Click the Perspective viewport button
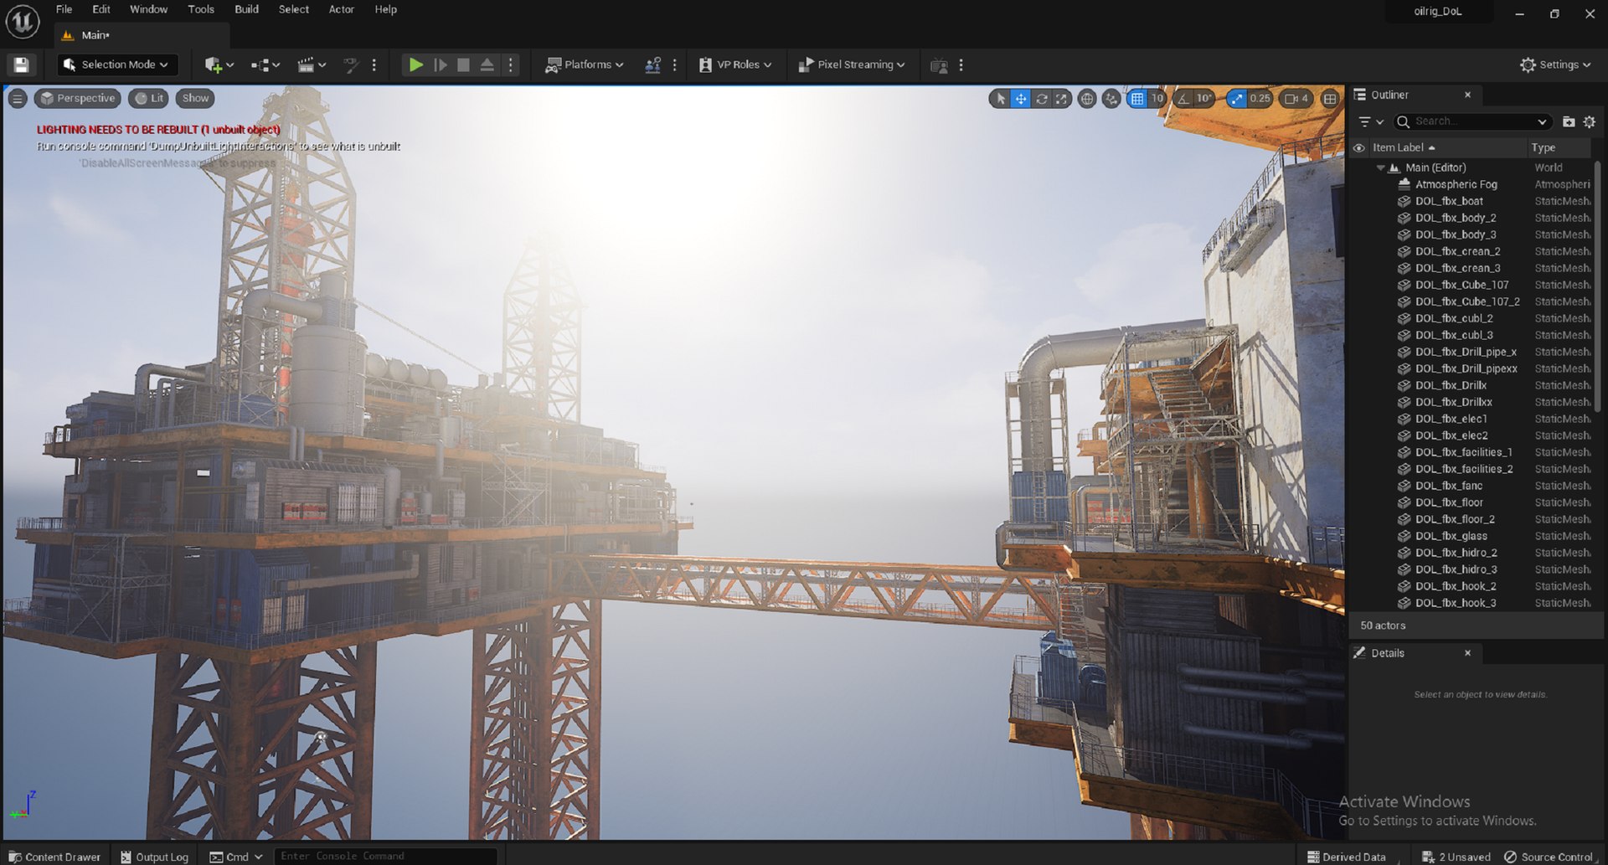Viewport: 1608px width, 865px height. click(77, 98)
